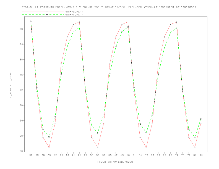
Task: Click x-axis forecast hour label 18
Action: pyautogui.click(x=67, y=155)
